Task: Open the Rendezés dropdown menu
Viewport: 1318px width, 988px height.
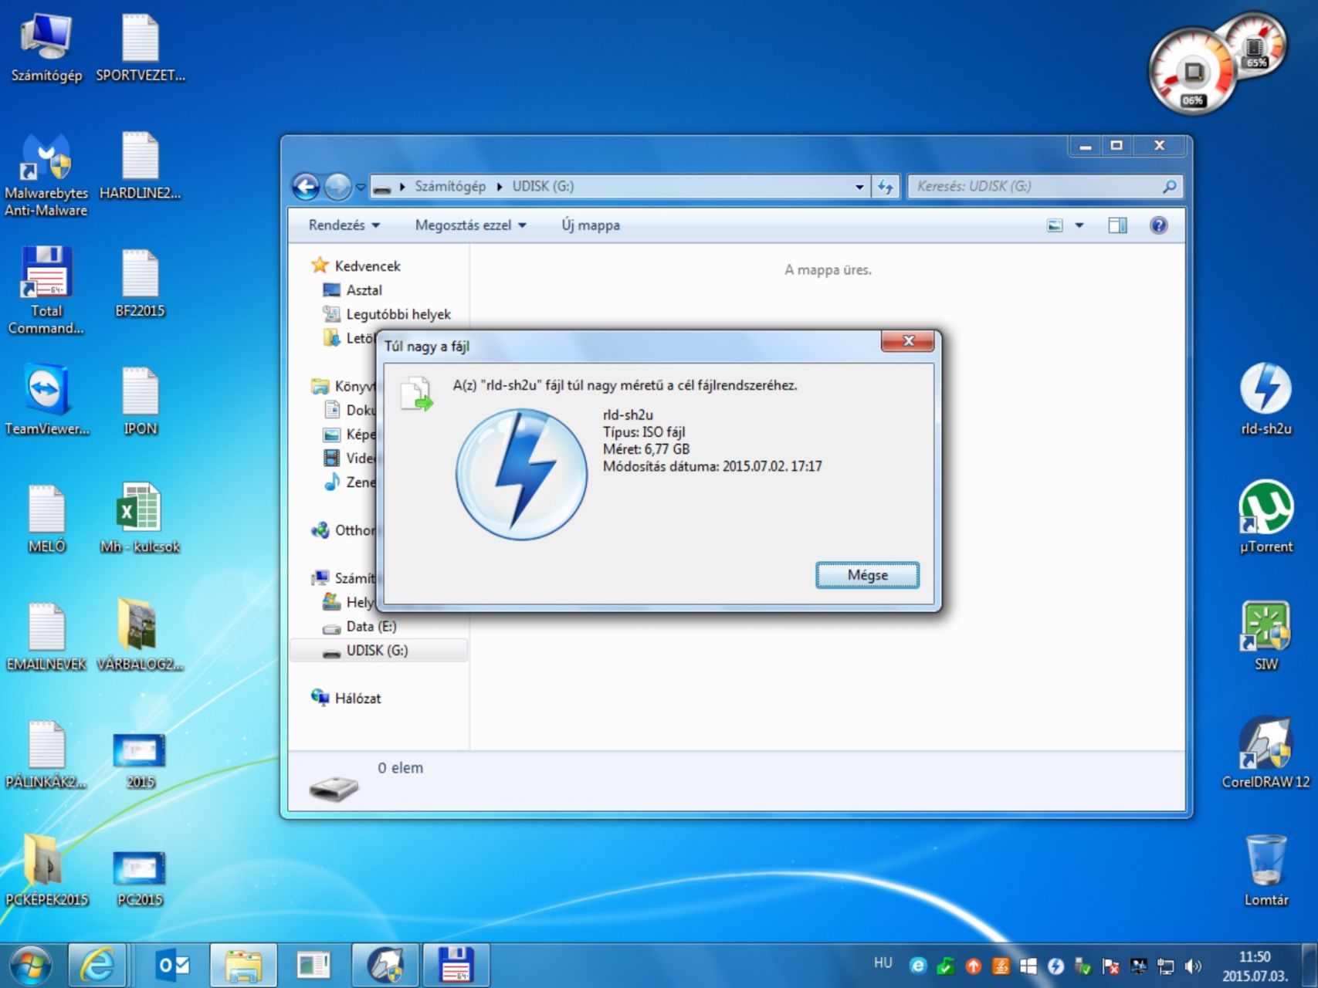Action: click(344, 225)
